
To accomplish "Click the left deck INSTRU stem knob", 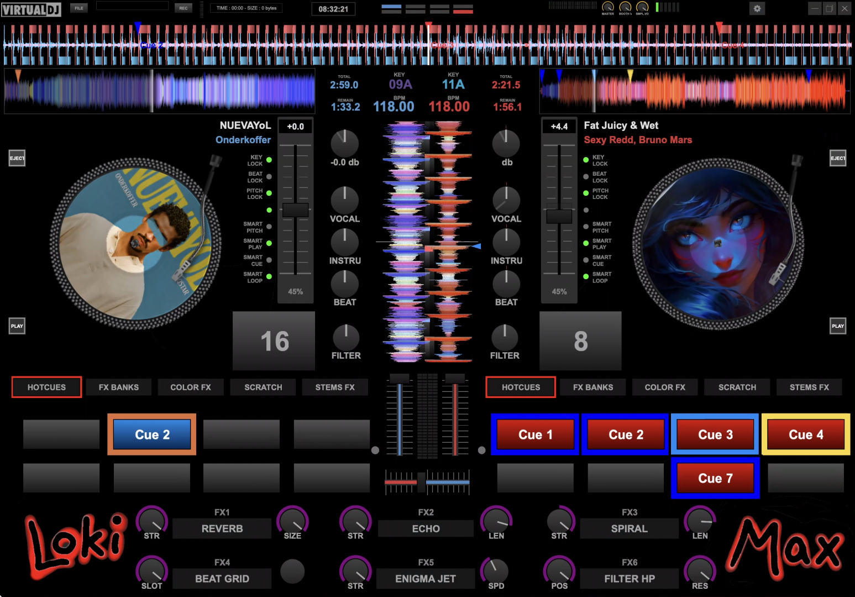I will 345,242.
